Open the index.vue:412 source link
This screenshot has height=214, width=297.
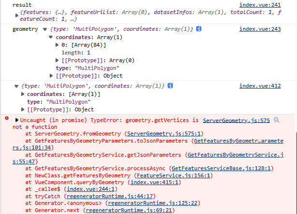point(260,86)
